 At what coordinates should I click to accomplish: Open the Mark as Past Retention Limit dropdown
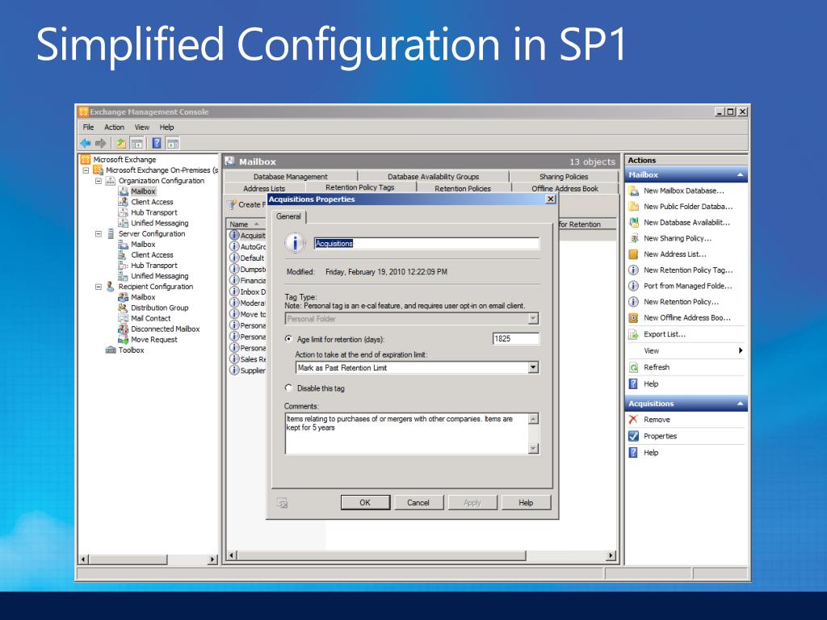coord(533,367)
